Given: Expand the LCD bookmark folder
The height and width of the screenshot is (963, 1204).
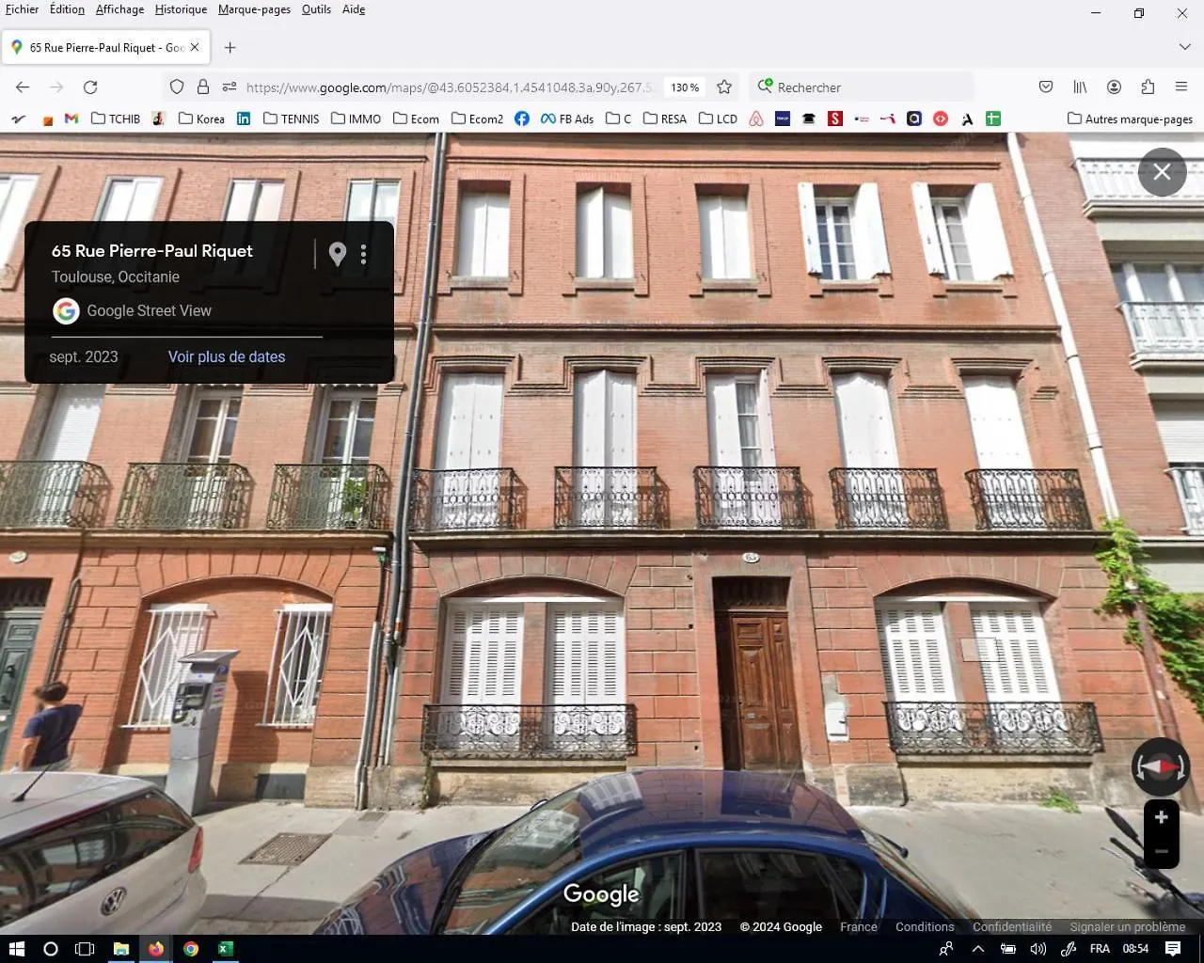Looking at the screenshot, I should click(x=718, y=118).
